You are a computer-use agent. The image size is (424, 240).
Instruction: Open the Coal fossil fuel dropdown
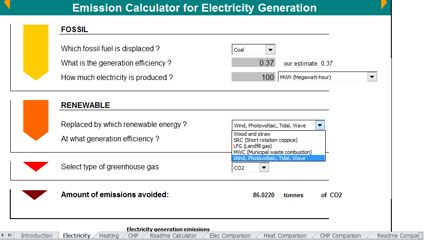coord(270,50)
